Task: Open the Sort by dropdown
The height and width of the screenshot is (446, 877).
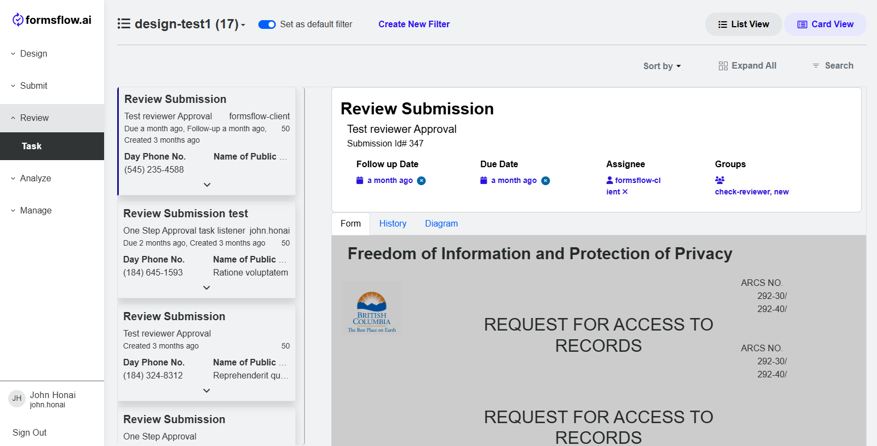Action: (662, 66)
